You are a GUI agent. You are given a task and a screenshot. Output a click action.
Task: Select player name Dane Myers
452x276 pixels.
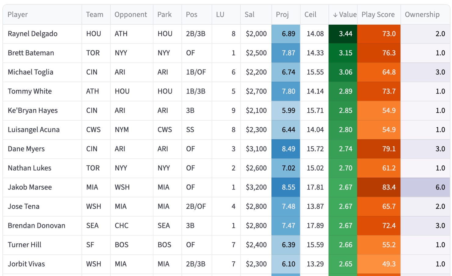click(x=26, y=149)
